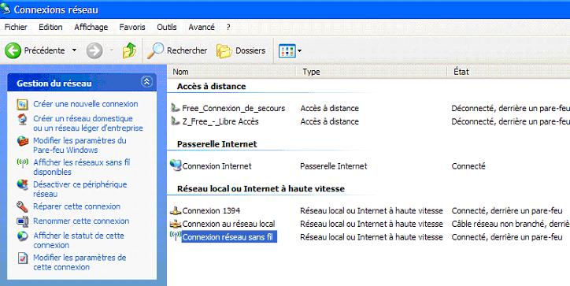Click the Dossiers button label

click(250, 50)
